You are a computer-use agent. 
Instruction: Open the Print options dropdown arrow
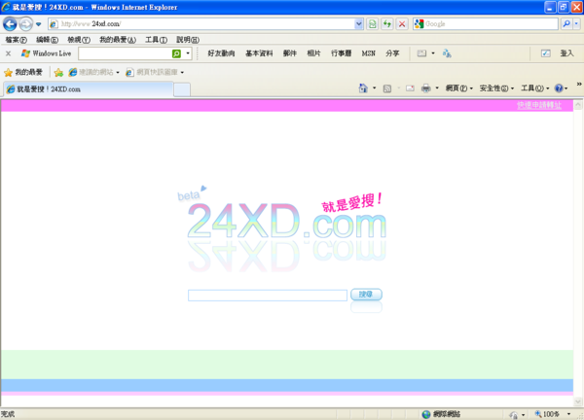coord(437,88)
